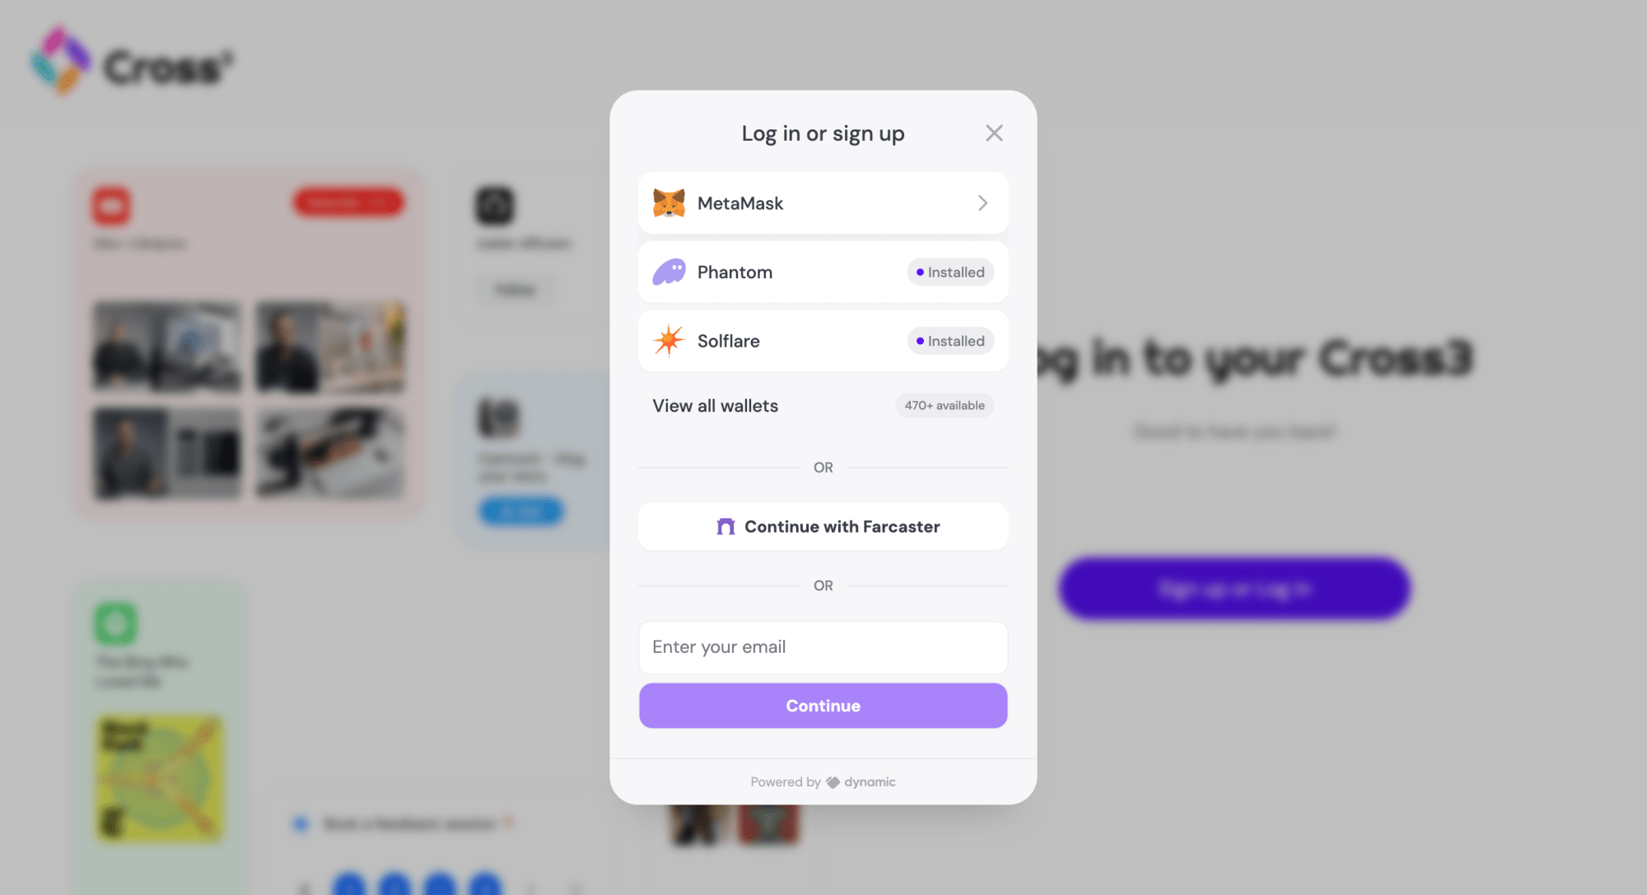
Task: Select Phantom Installed status badge
Action: coord(948,271)
